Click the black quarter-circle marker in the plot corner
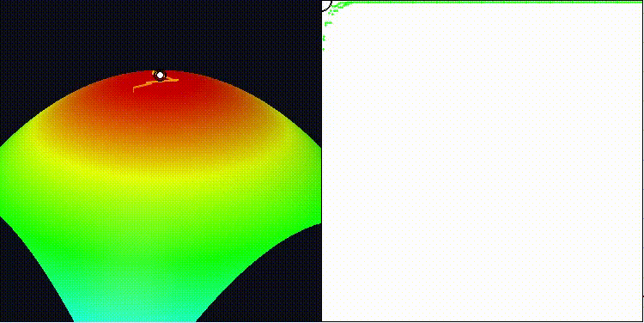 327,6
